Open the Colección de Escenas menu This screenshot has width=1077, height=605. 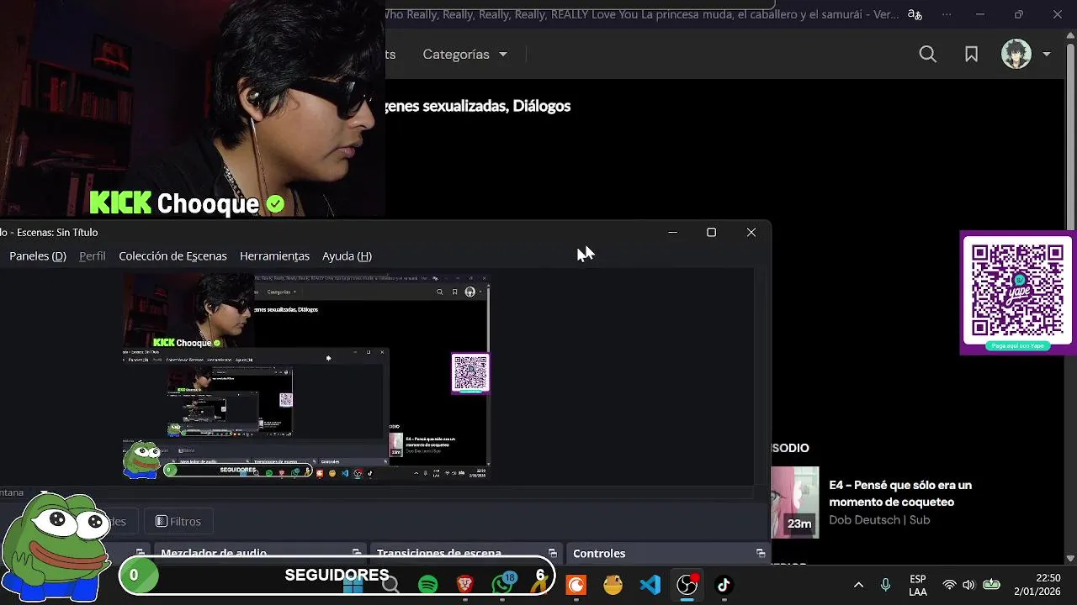point(172,256)
